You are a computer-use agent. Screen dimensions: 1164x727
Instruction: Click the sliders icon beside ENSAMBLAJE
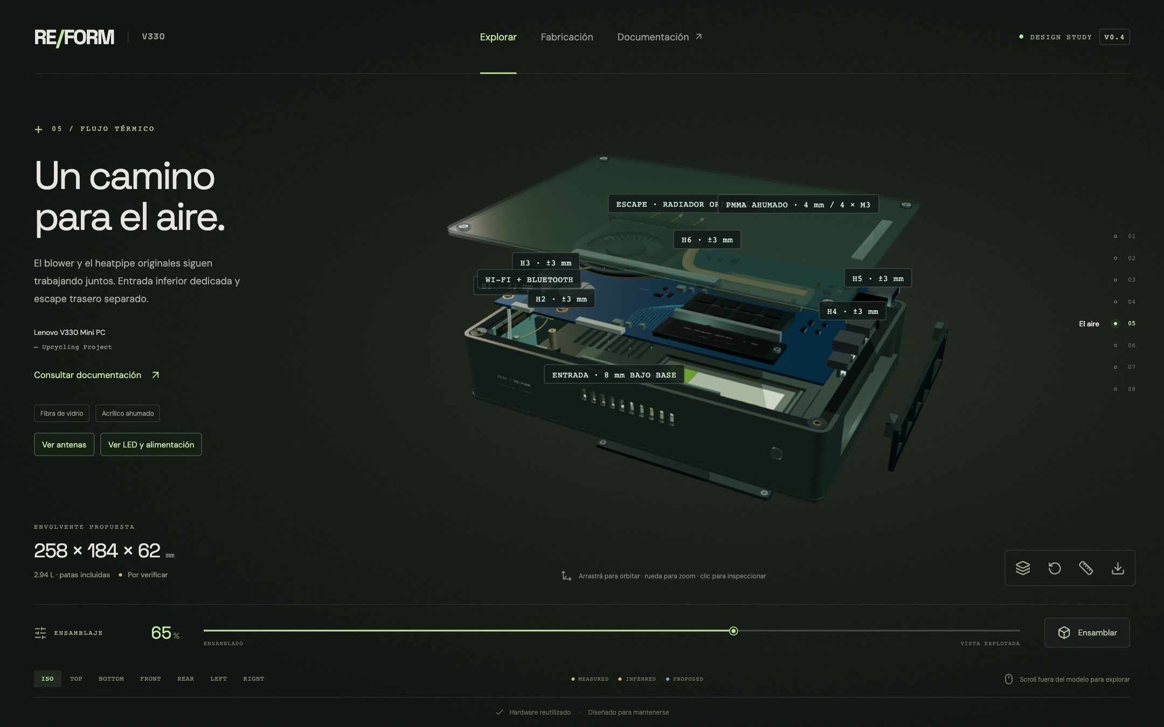40,633
